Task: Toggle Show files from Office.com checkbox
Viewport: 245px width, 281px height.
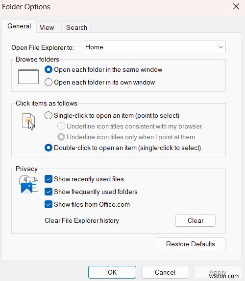Action: (x=49, y=204)
